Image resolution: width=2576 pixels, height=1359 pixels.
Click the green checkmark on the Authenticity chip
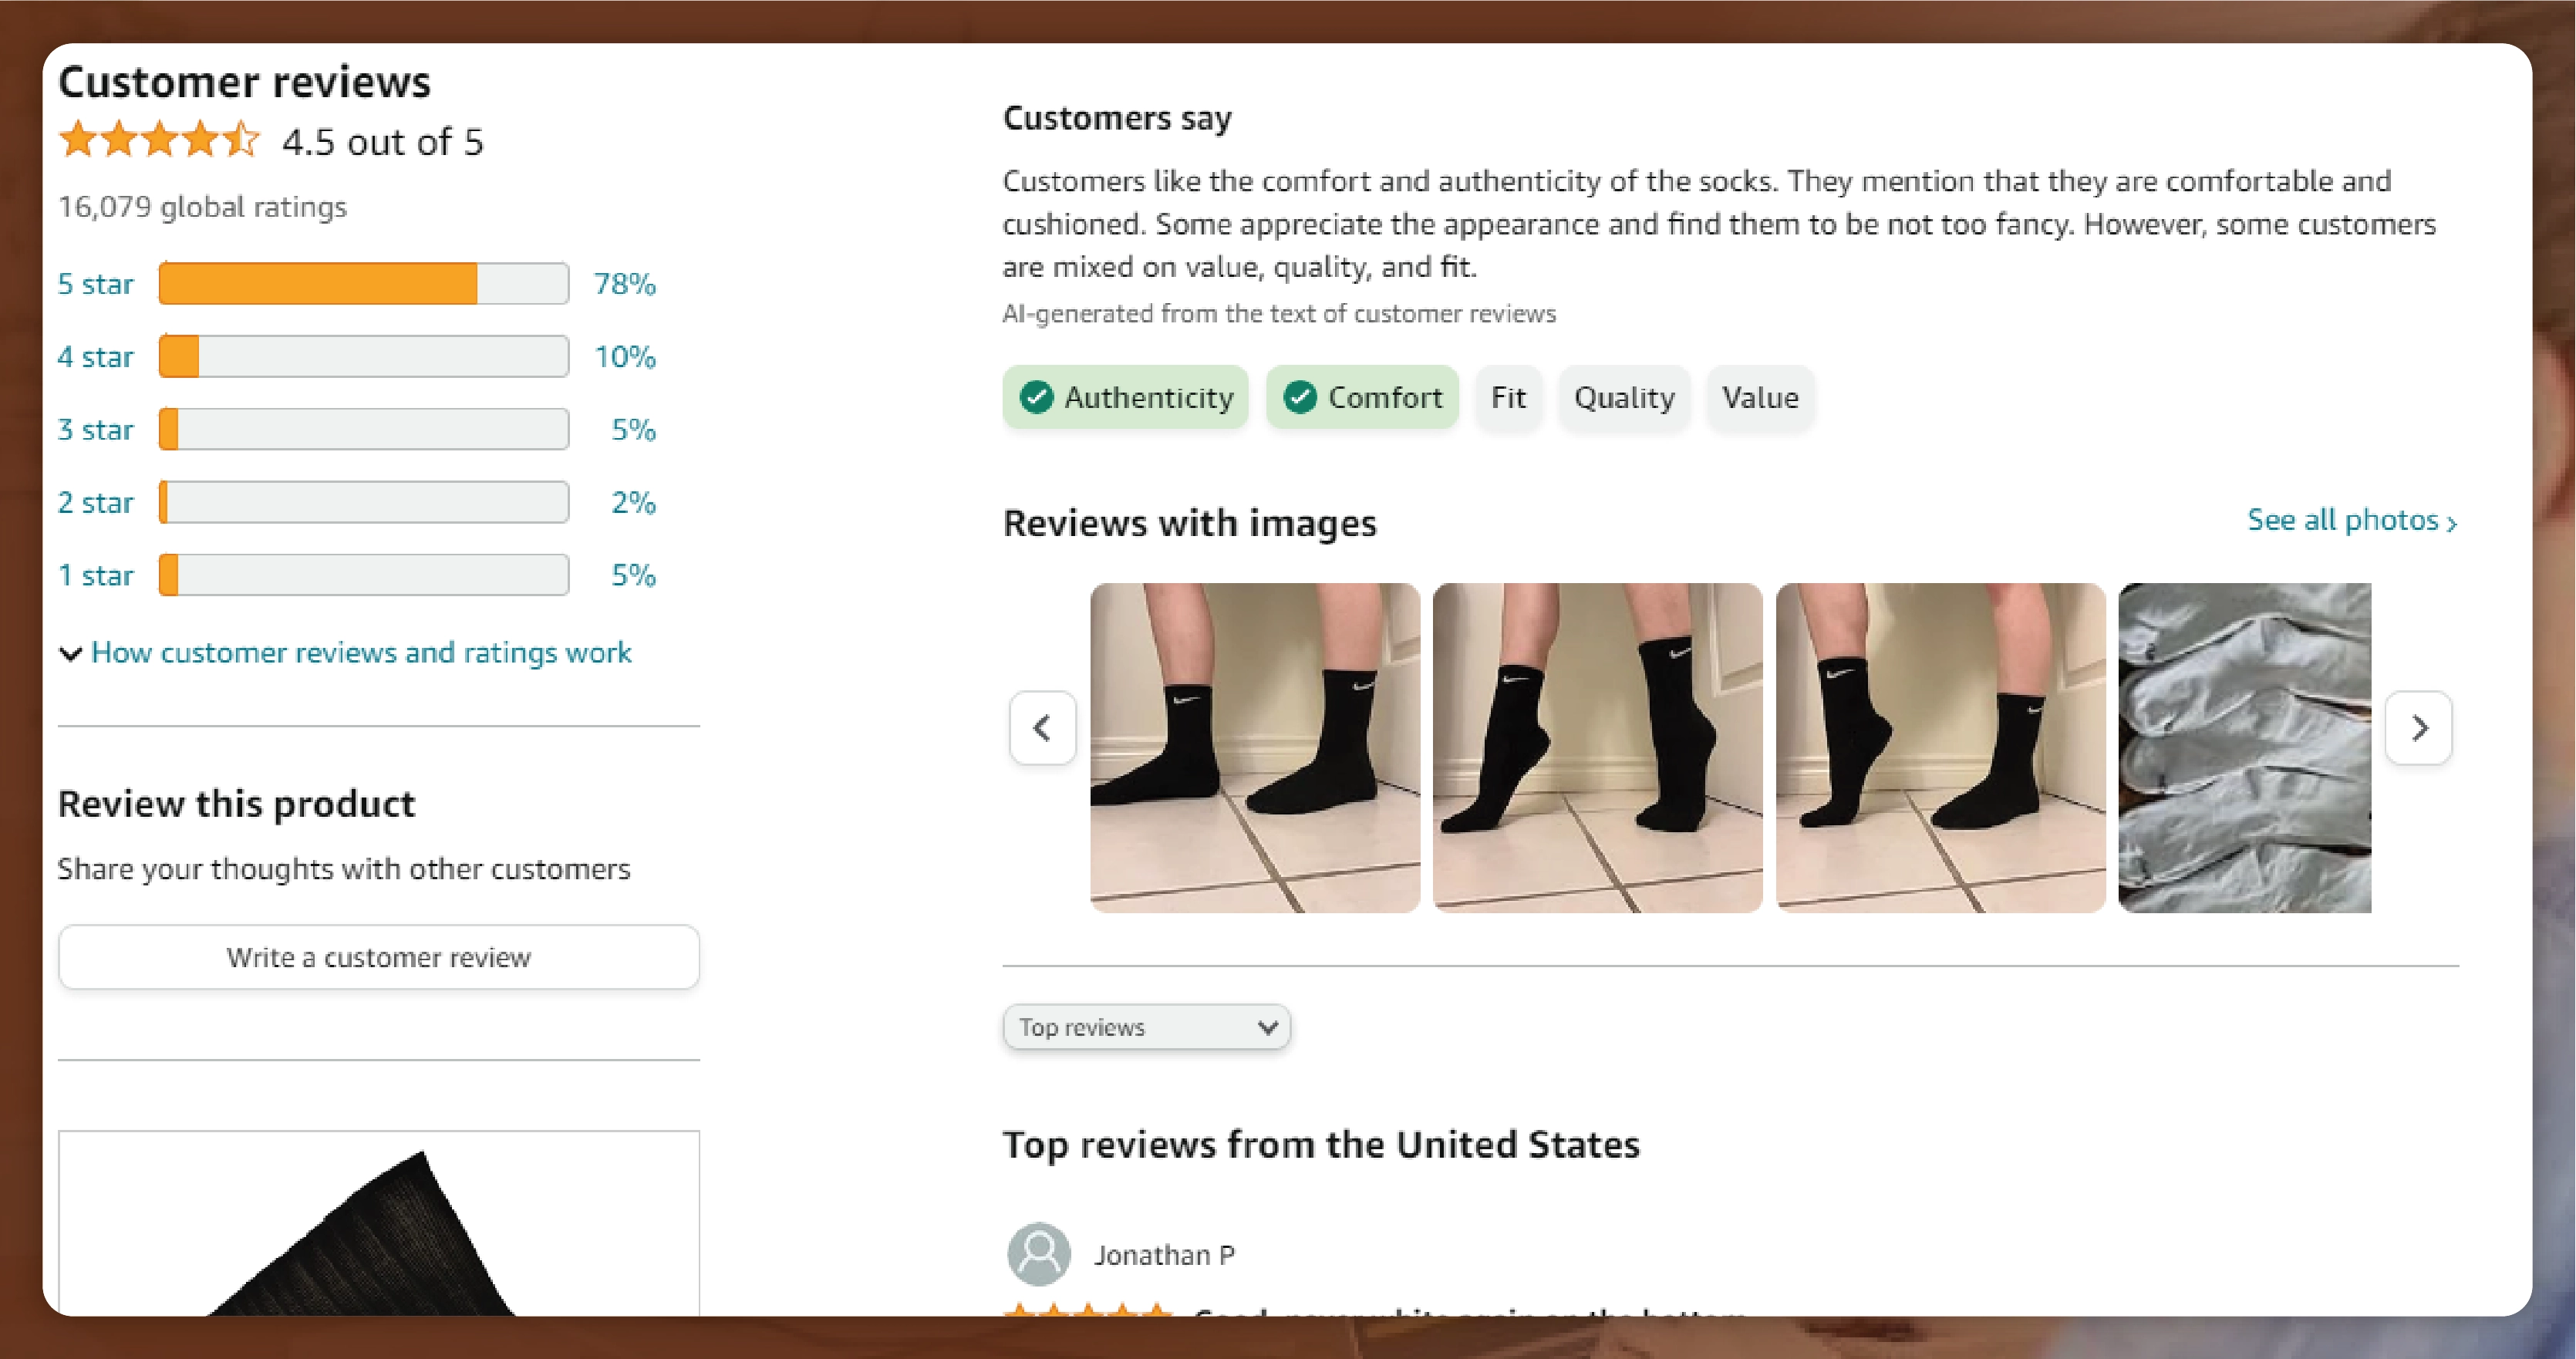(x=1036, y=397)
